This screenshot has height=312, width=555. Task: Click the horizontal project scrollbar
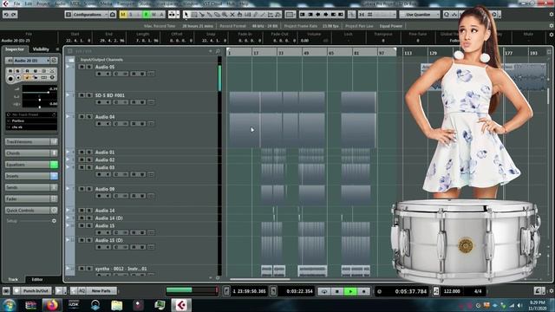(x=259, y=279)
